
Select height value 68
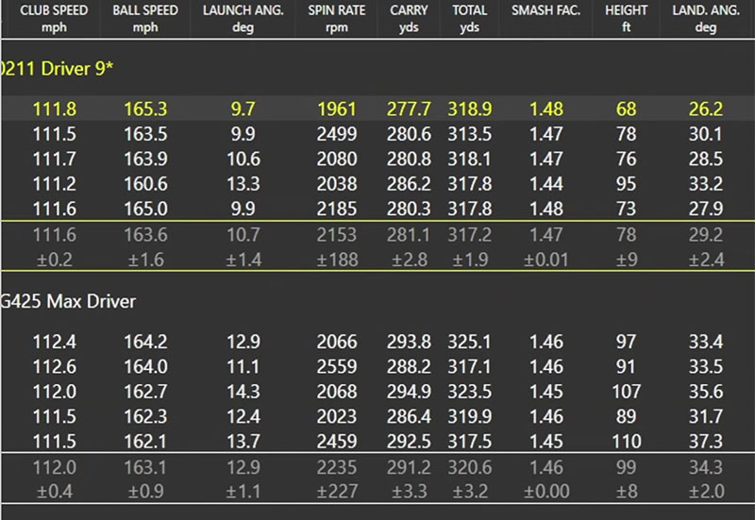[x=626, y=109]
